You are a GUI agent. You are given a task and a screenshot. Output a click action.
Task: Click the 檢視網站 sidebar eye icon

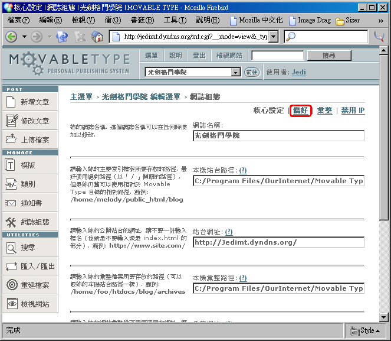[x=12, y=304]
